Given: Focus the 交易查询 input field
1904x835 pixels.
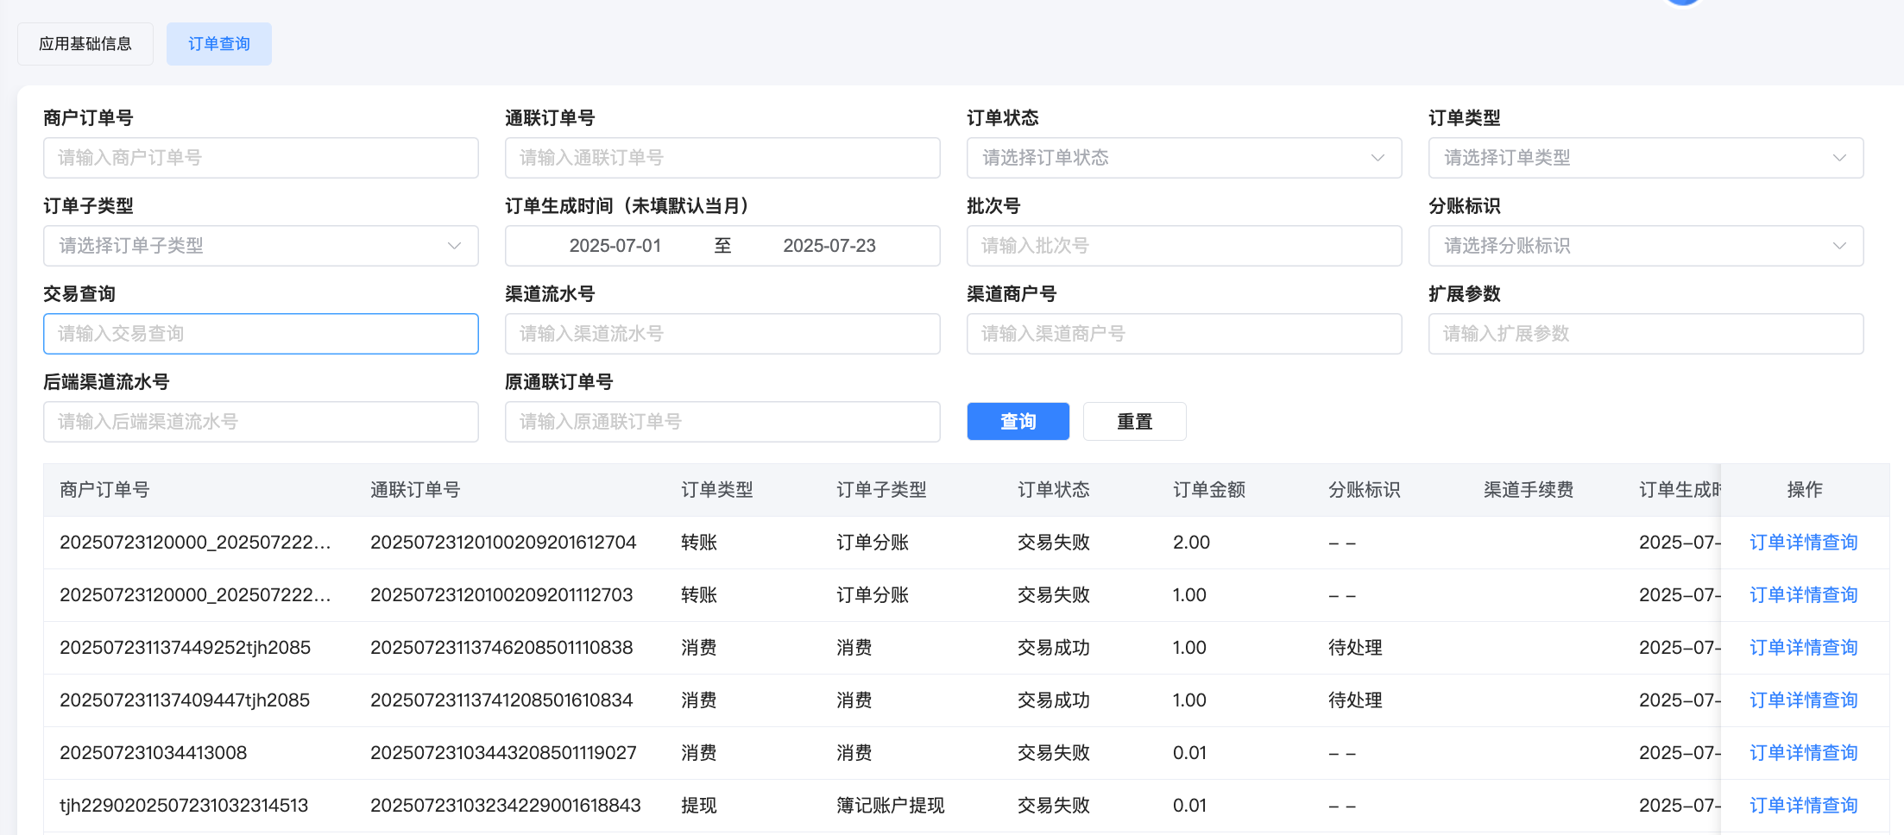Looking at the screenshot, I should click(261, 334).
